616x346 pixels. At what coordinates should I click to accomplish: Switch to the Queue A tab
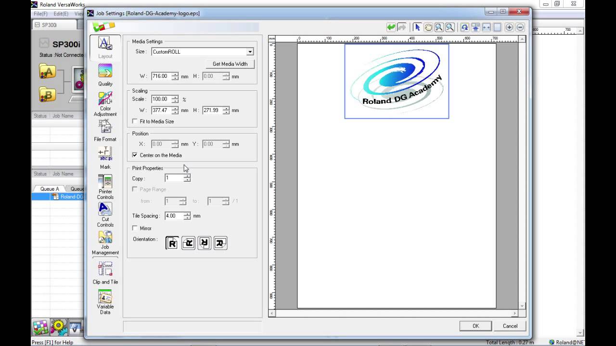(49, 189)
